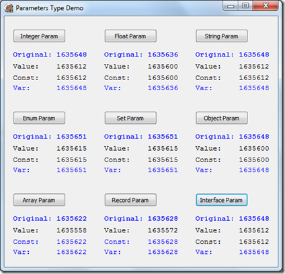Select the Interface Param button
The image size is (285, 274).
[x=222, y=200]
